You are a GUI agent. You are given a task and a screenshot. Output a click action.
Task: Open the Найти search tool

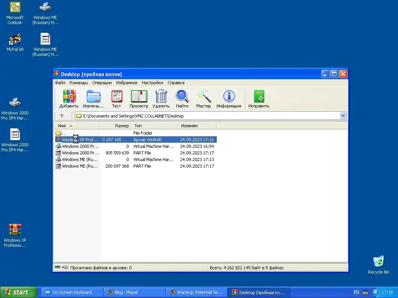(x=182, y=99)
